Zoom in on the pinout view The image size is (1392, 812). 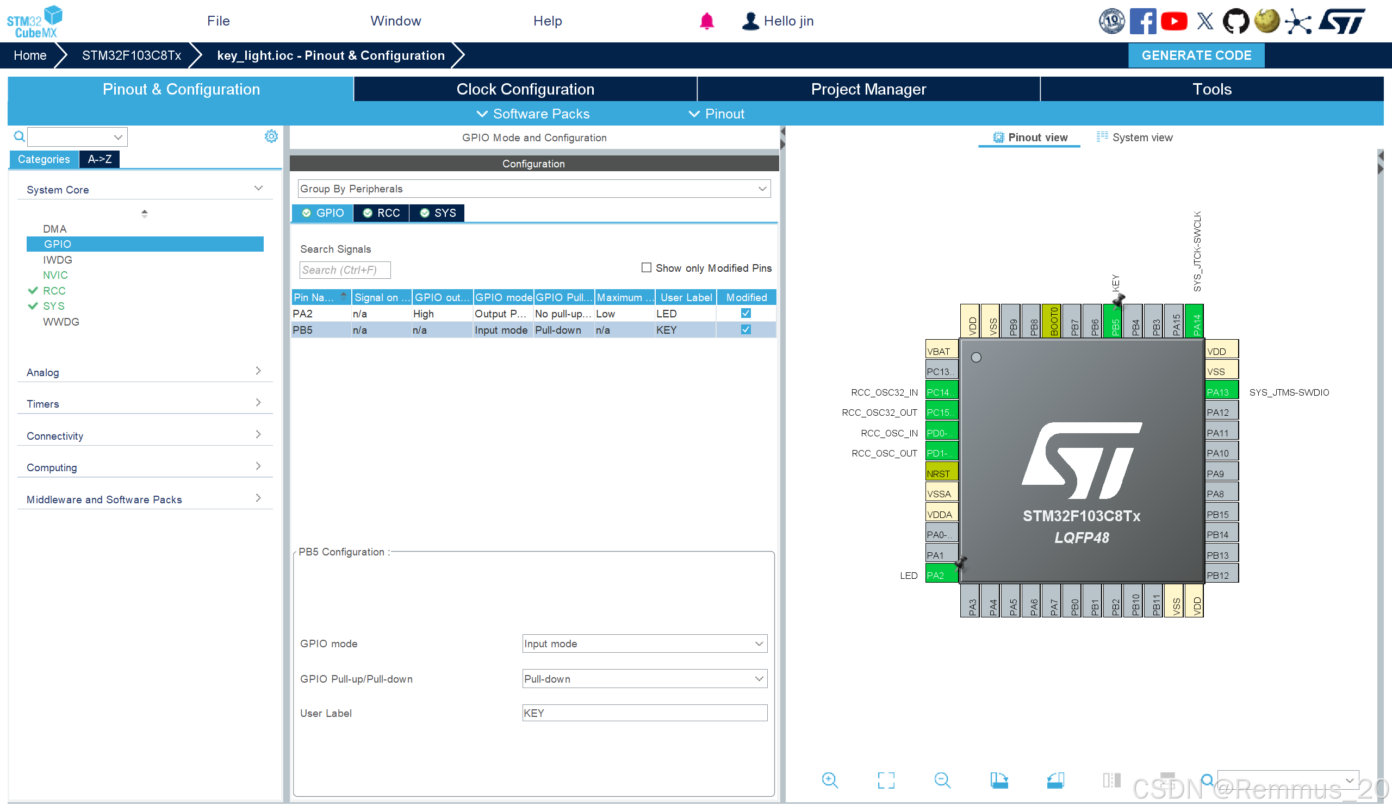pyautogui.click(x=830, y=780)
